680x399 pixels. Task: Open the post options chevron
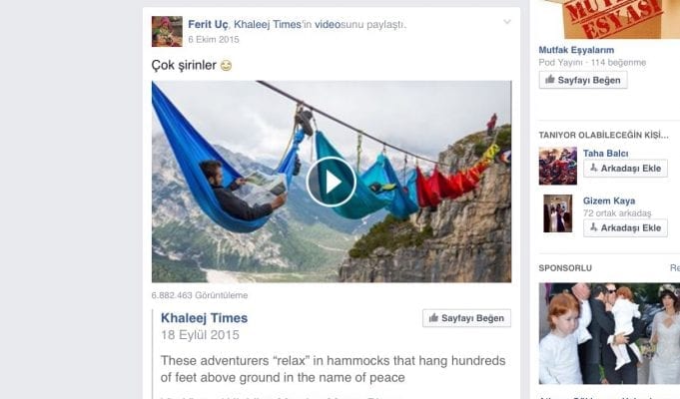coord(507,22)
